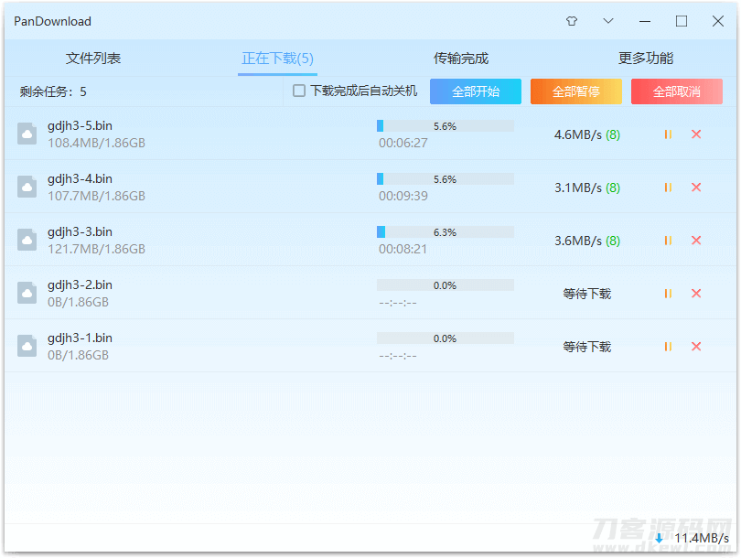741x558 pixels.
Task: Pause the gdjh3-4.bin download
Action: 668,188
